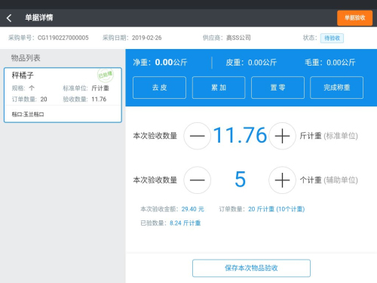Click 订单数量 20 斤计重 (10个计重)
This screenshot has height=283, width=377.
262,209
